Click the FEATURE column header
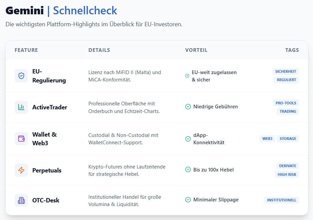Image resolution: width=313 pixels, height=220 pixels. (26, 50)
